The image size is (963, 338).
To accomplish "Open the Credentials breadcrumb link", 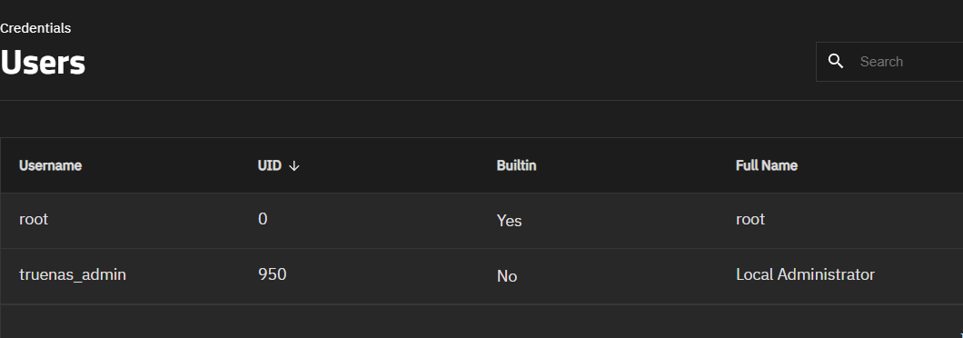I will tap(35, 28).
